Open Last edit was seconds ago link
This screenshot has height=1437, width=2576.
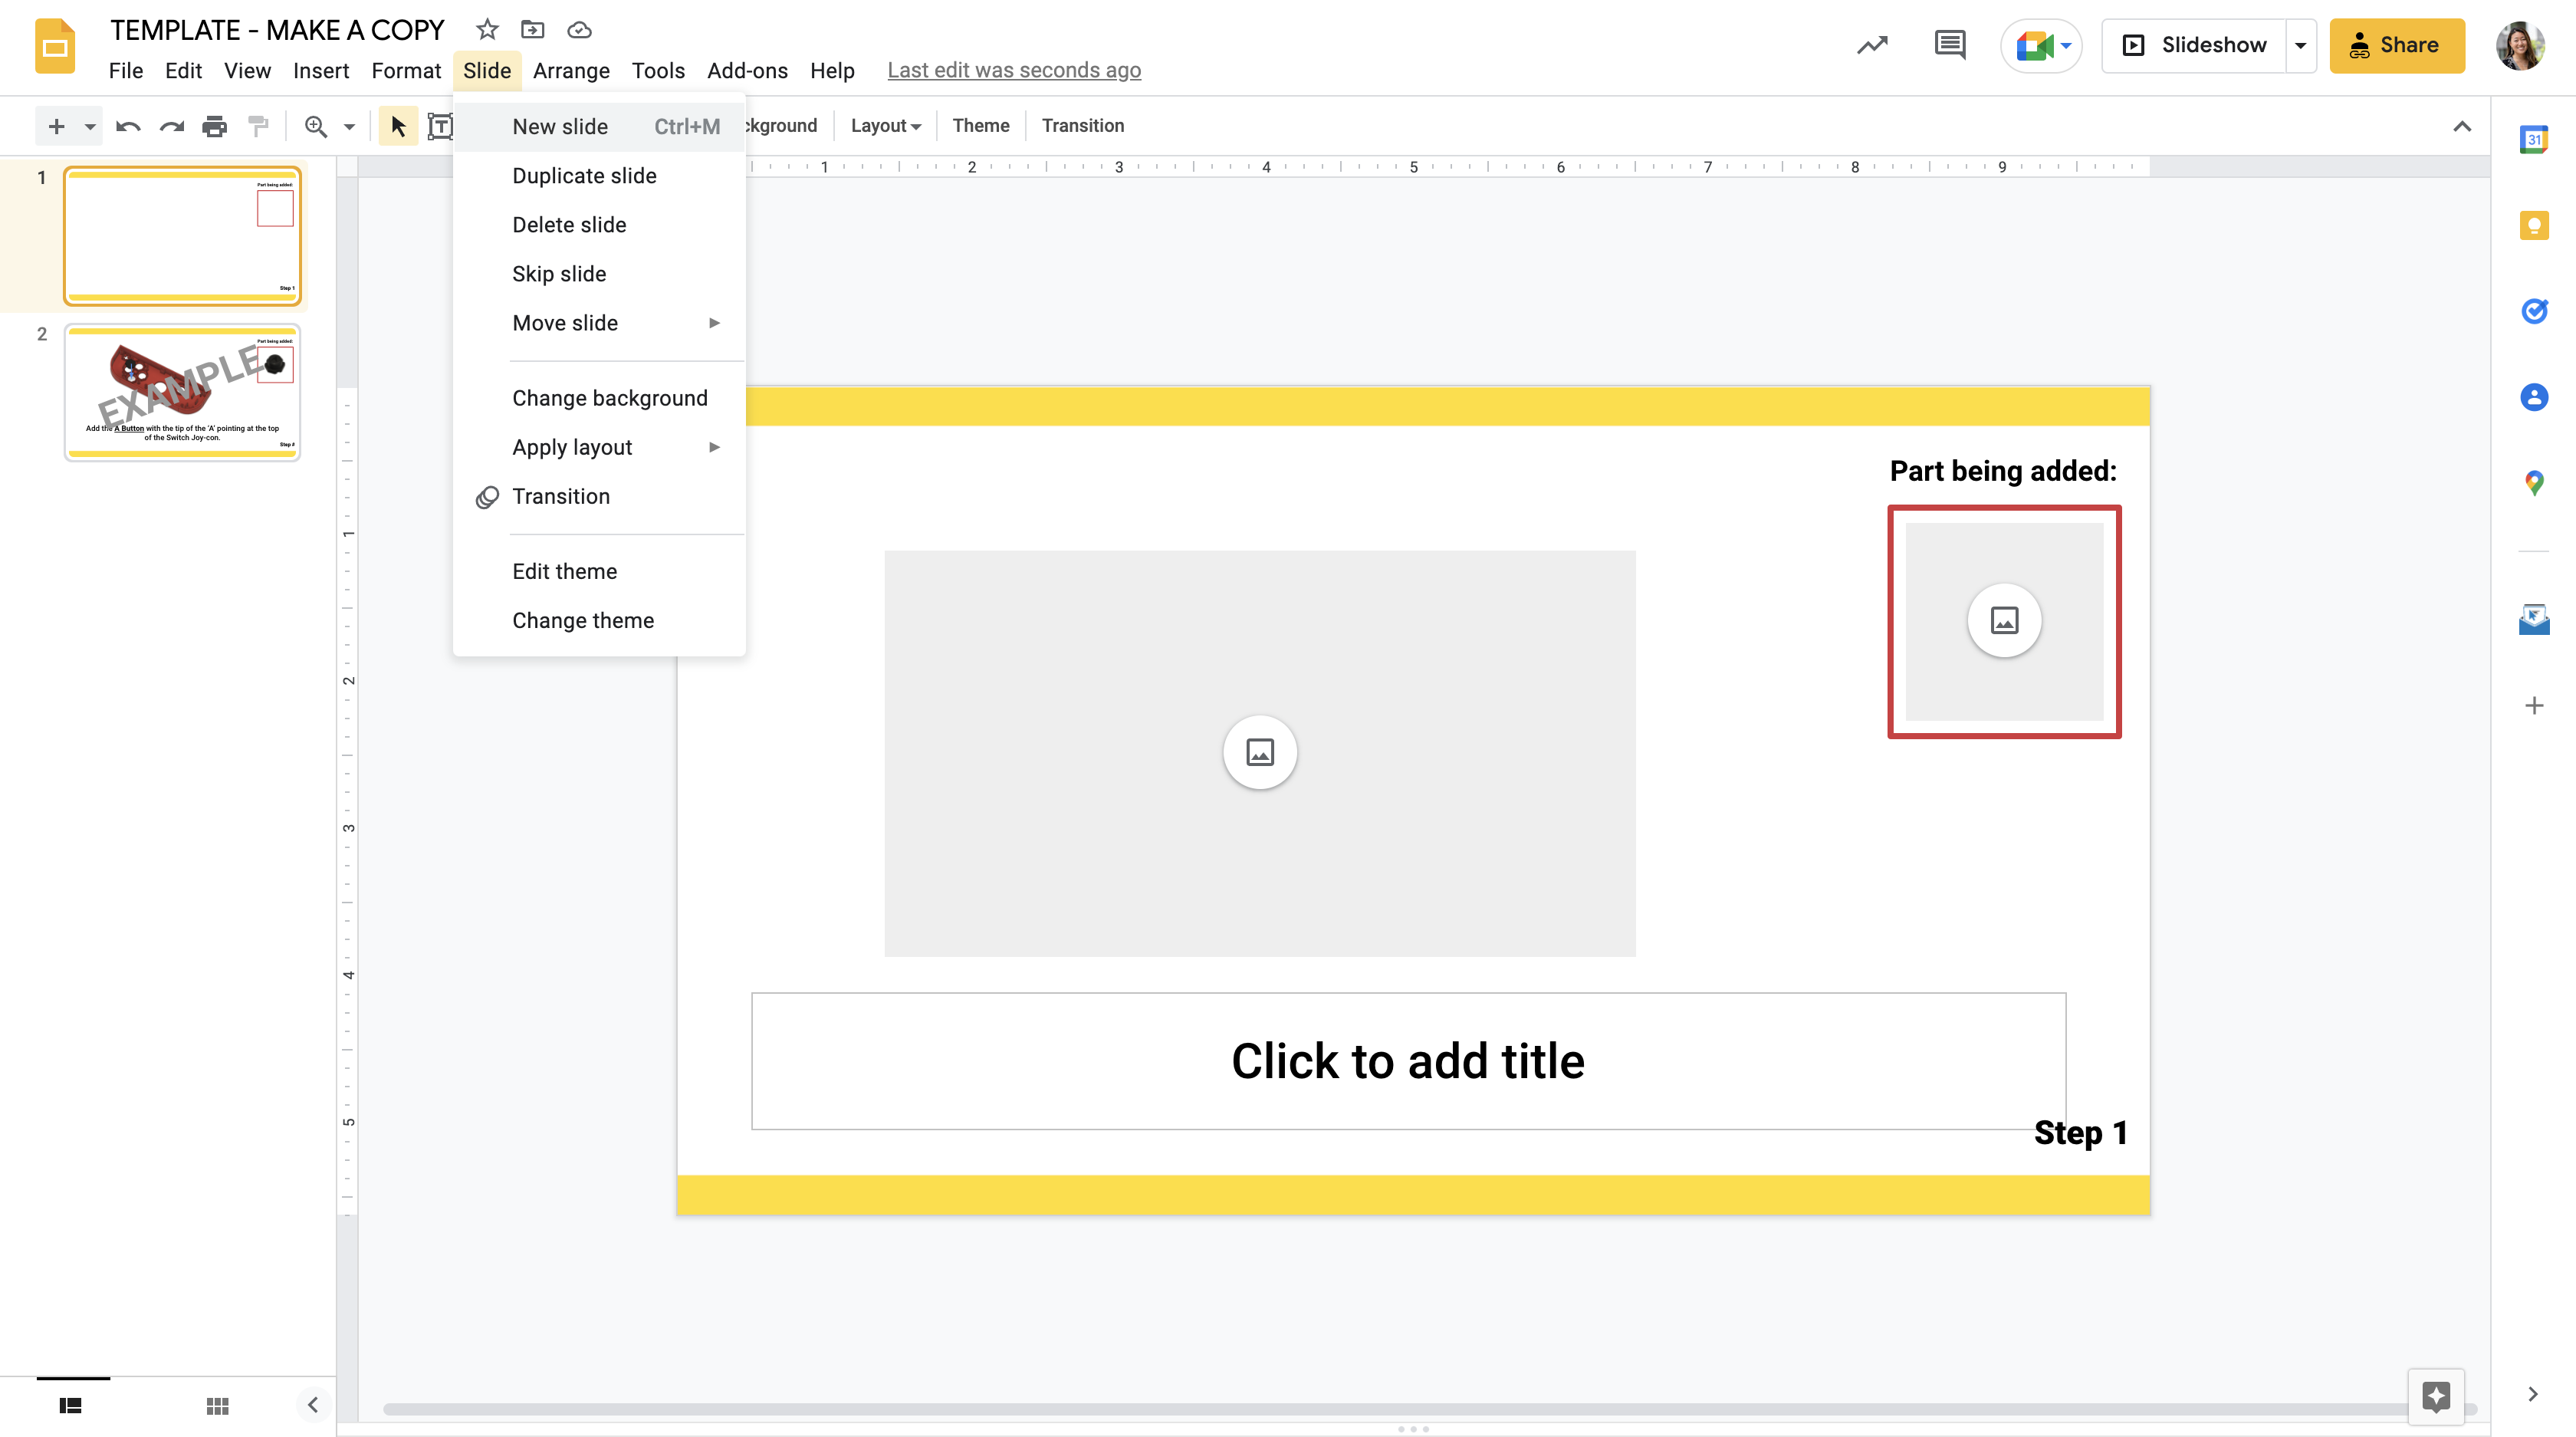(x=1013, y=70)
